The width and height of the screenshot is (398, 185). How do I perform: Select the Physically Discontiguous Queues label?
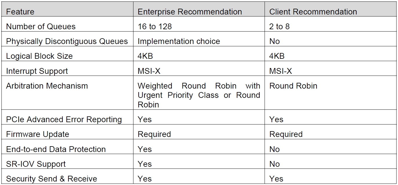coord(67,41)
